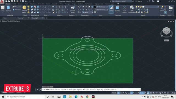Open the No Filter selection option

[117, 9]
